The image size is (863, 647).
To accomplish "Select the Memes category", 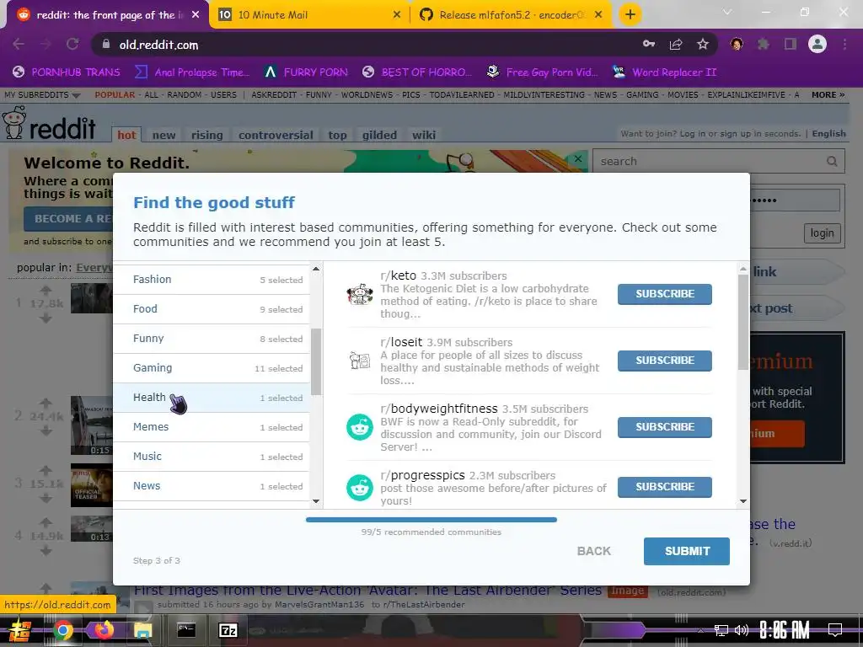I will [212, 427].
